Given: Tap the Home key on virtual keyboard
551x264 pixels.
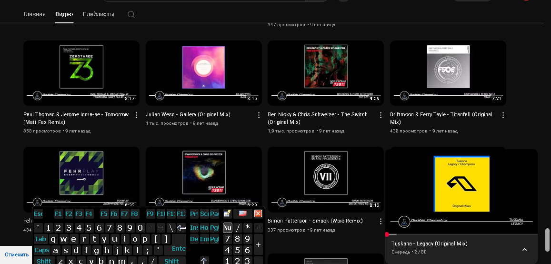Looking at the screenshot, I should click(x=204, y=228).
